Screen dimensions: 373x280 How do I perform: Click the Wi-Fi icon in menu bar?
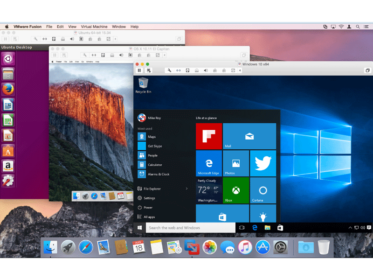(x=341, y=27)
